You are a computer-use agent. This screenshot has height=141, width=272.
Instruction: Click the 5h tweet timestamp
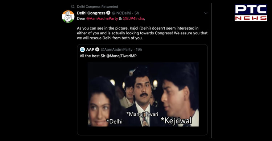[137, 13]
